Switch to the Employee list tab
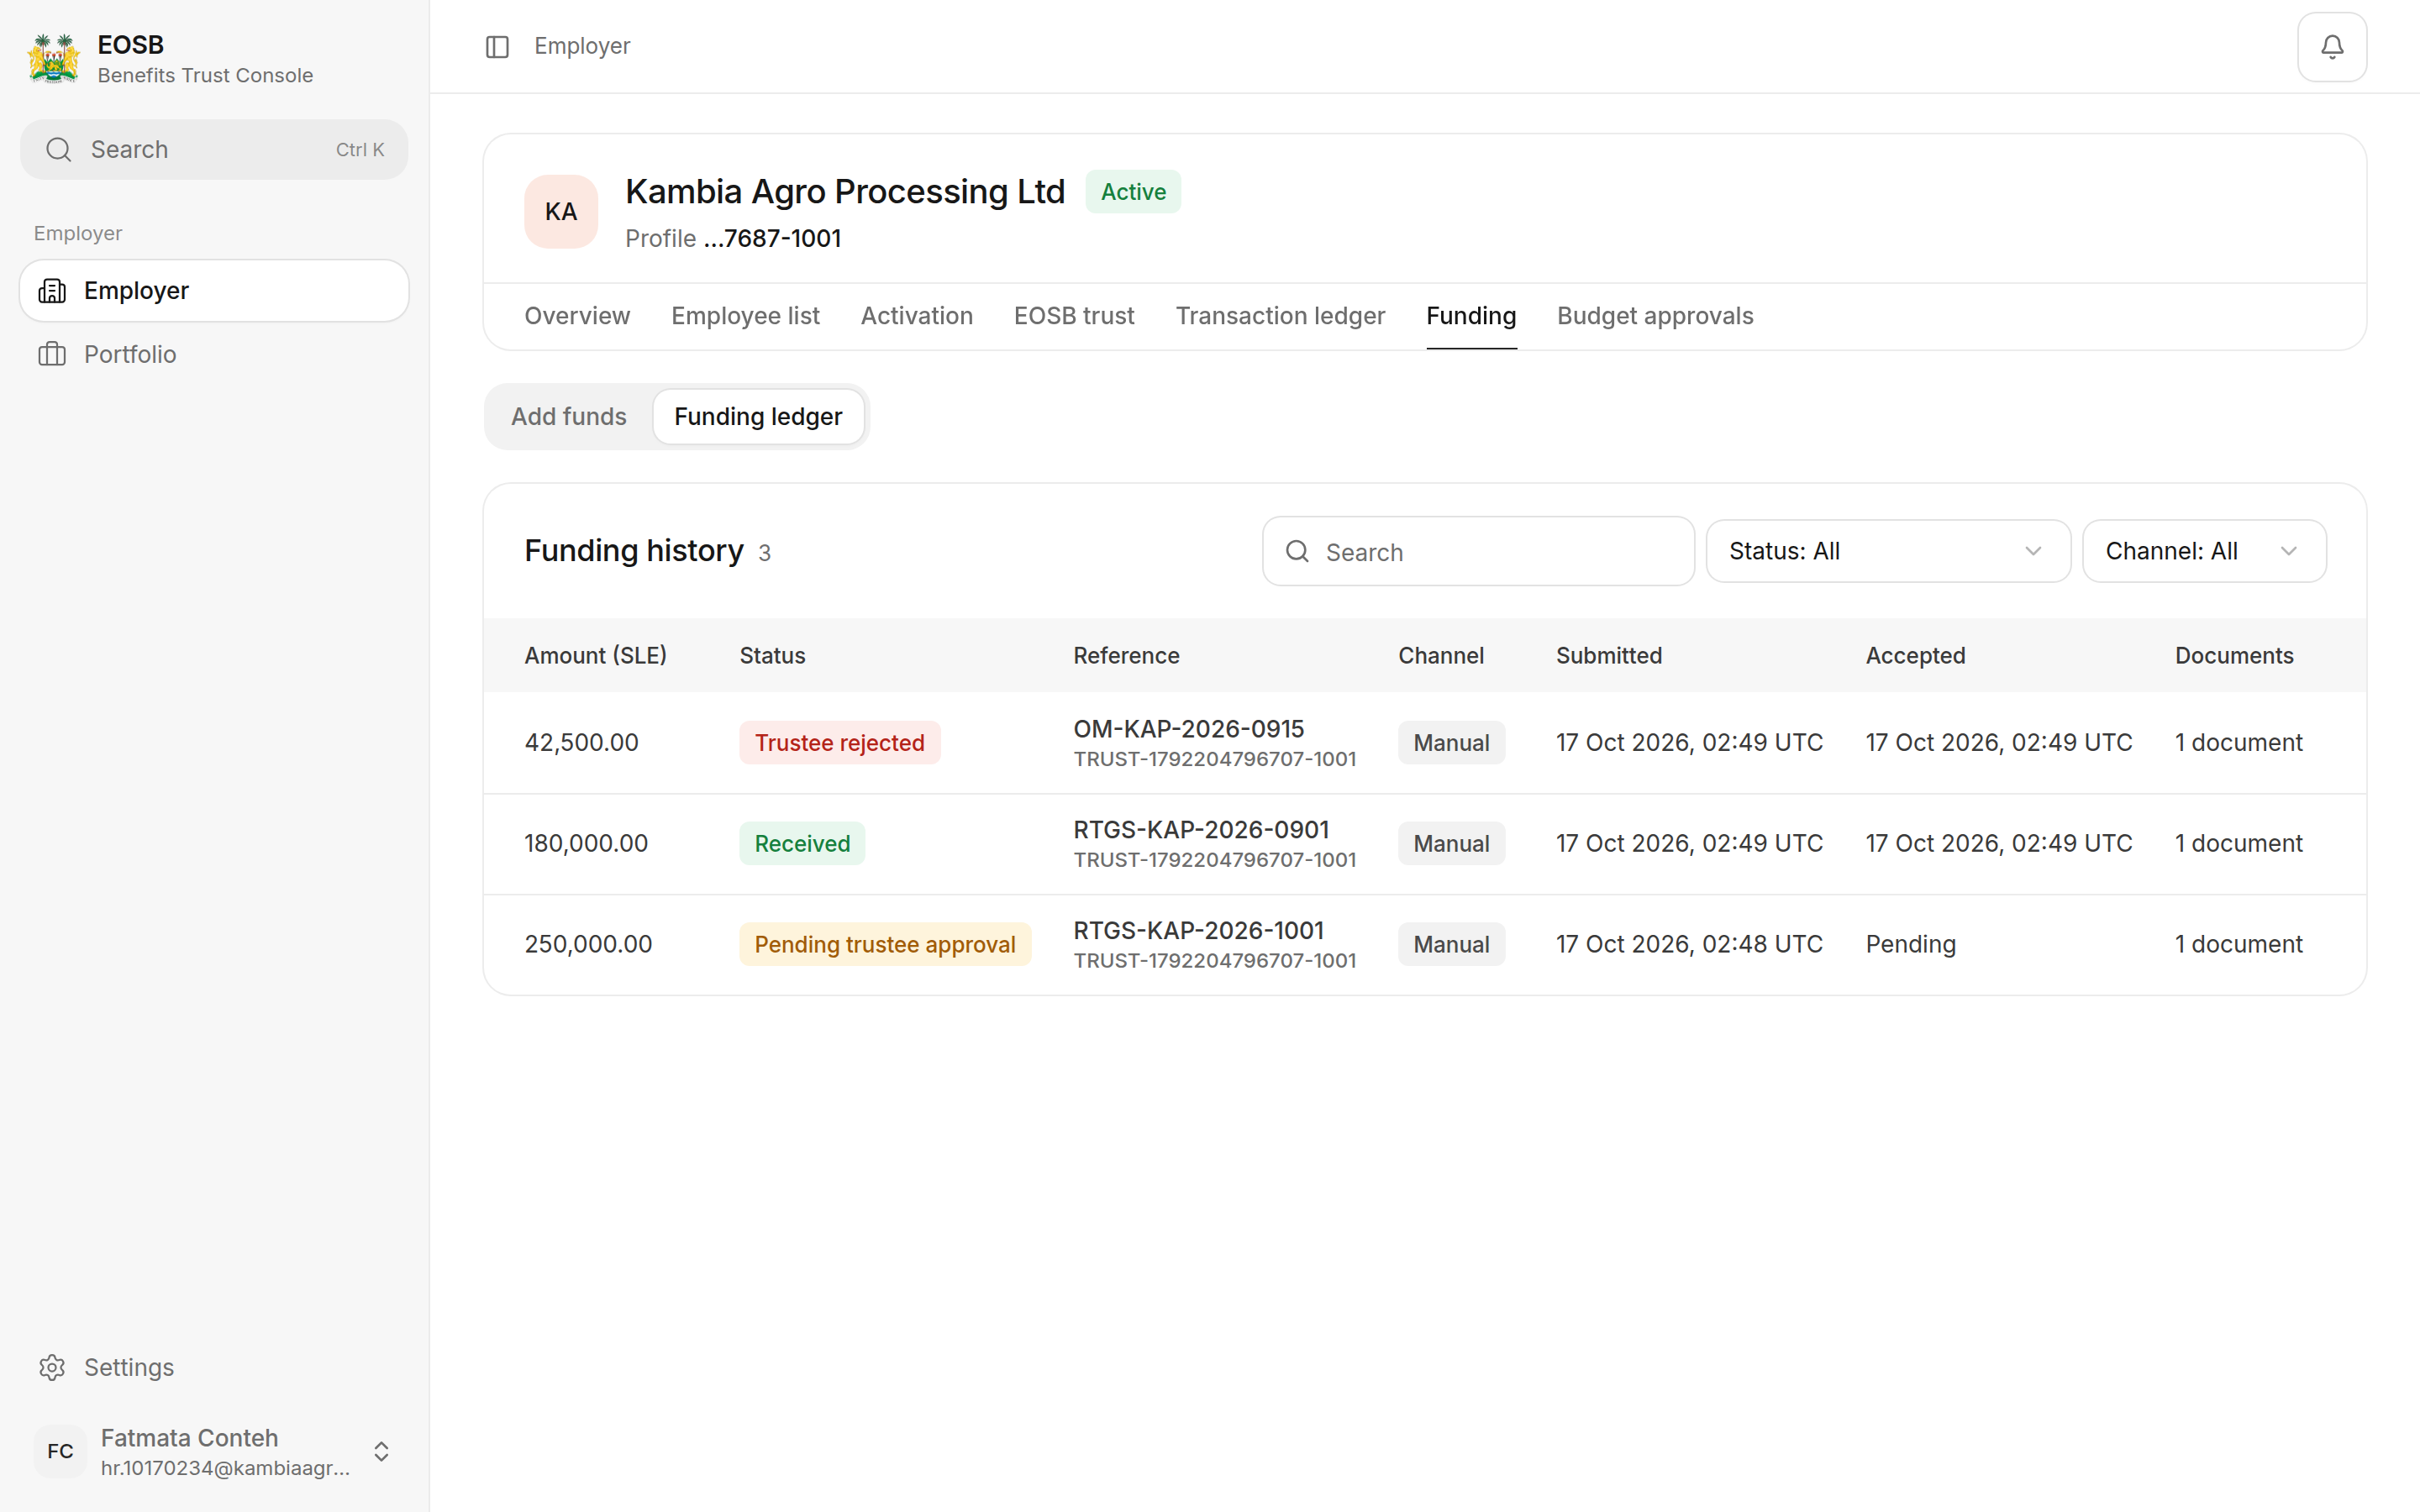Screen dimensions: 2420x1512 (x=745, y=316)
